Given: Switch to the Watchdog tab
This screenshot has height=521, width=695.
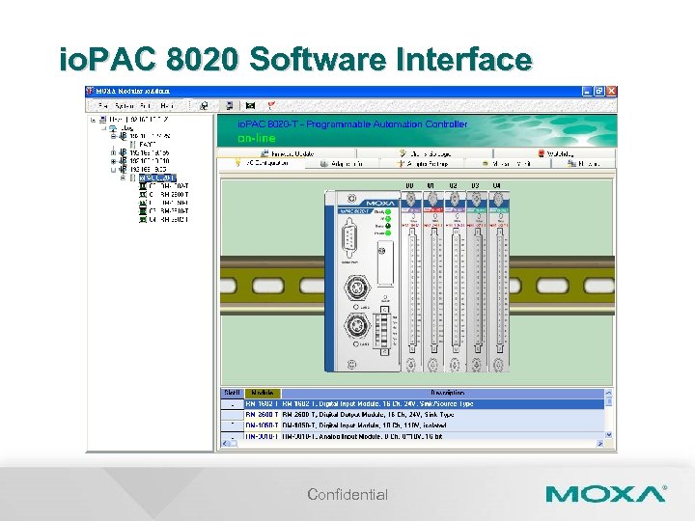Looking at the screenshot, I should [x=555, y=153].
